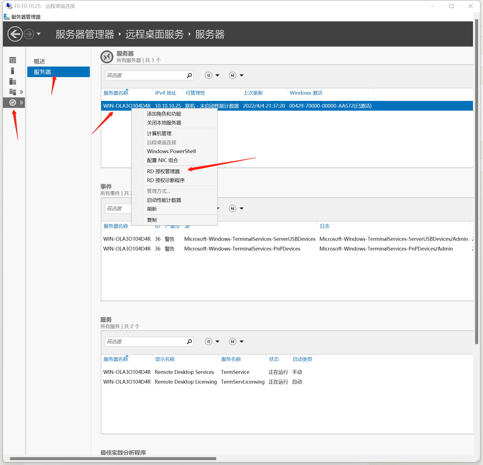Click the servers save query icon
Image resolution: width=483 pixels, height=465 pixels.
click(232, 75)
